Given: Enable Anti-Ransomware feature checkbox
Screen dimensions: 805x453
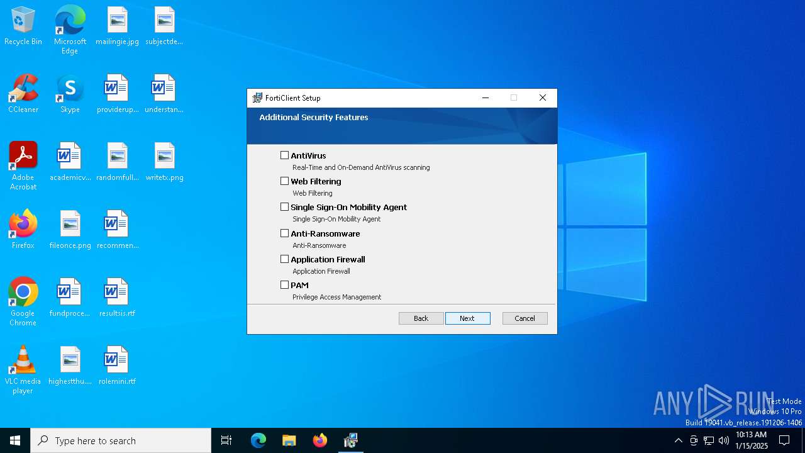Looking at the screenshot, I should tap(284, 233).
